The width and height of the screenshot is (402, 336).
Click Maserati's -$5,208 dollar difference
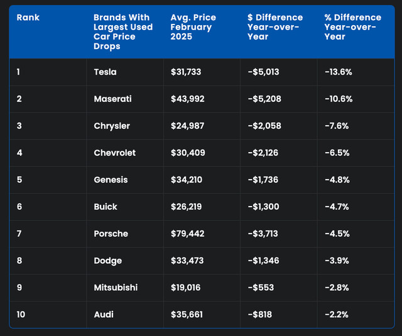point(264,99)
